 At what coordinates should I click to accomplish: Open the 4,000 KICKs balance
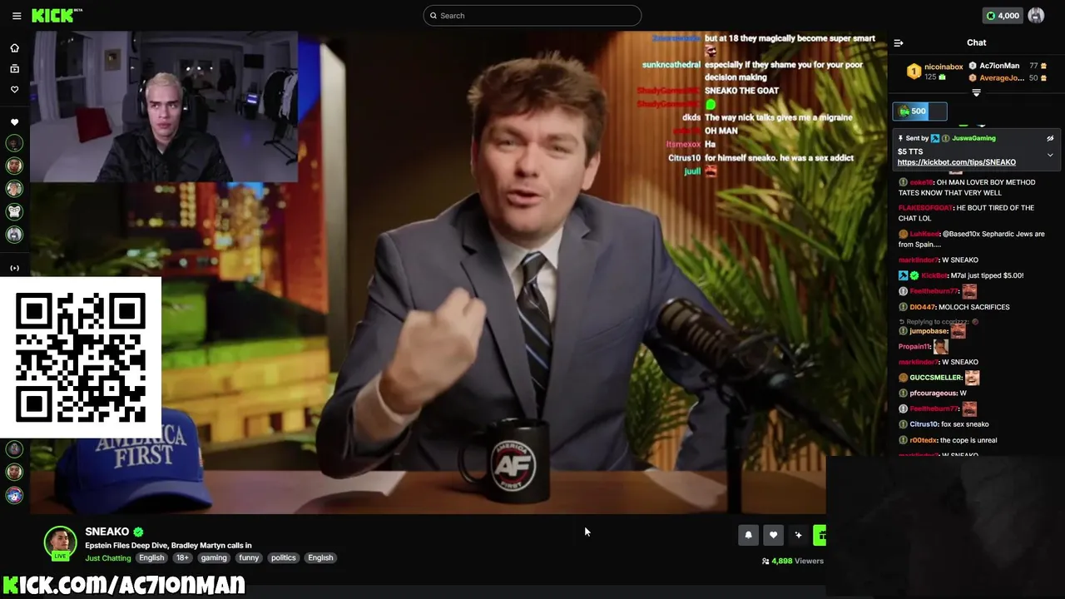pyautogui.click(x=1002, y=16)
